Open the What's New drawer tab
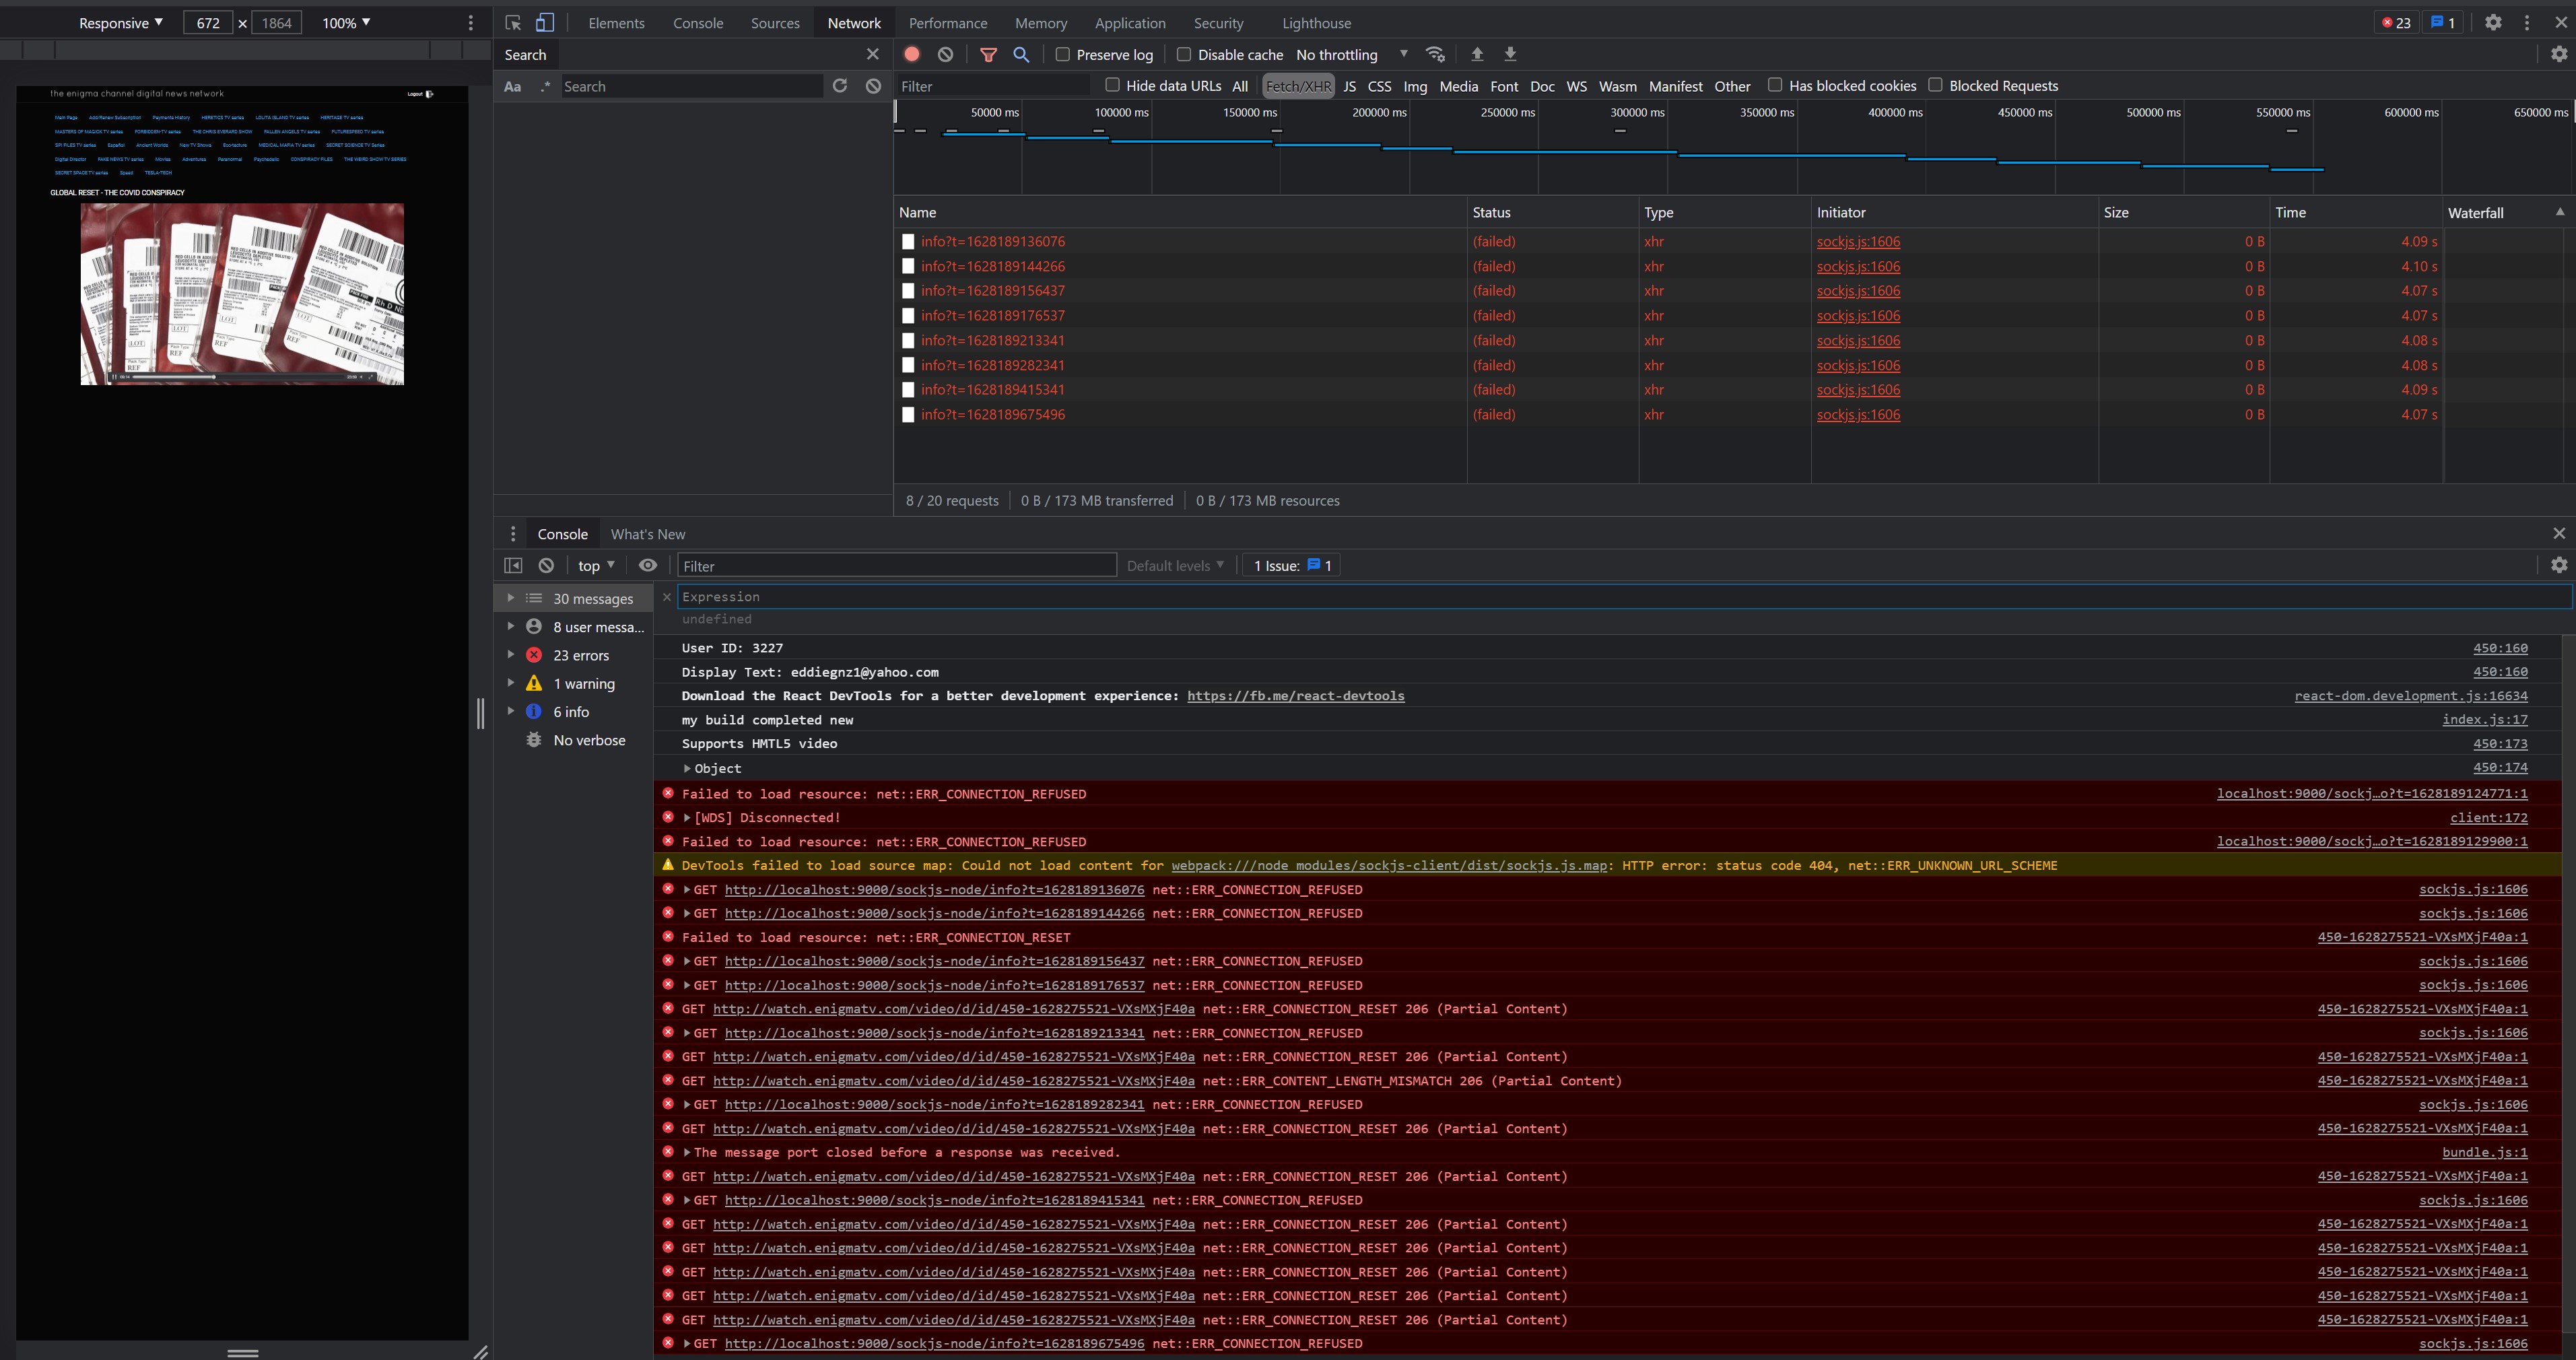Screen dimensions: 2576x1360 point(647,534)
